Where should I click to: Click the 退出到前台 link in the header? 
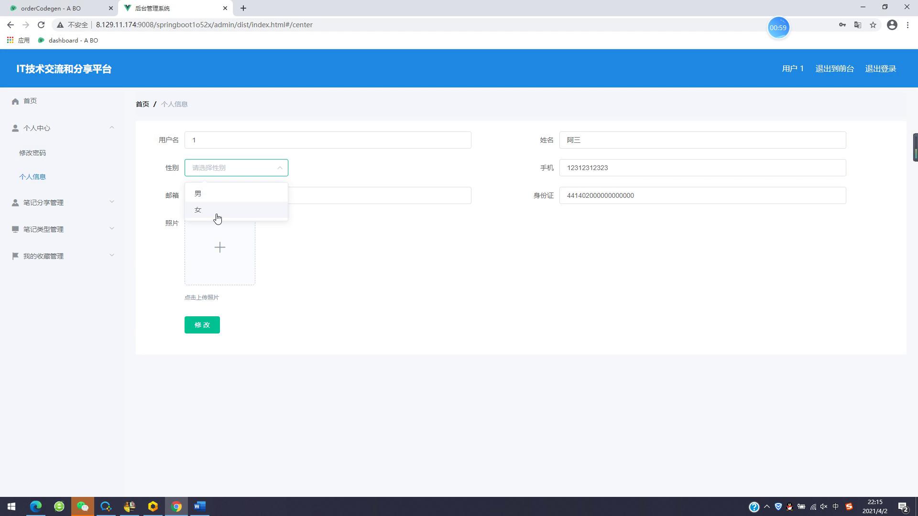click(834, 69)
